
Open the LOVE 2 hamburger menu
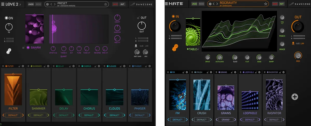point(3,4)
